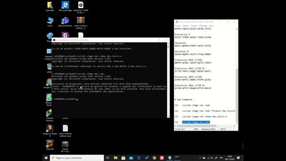Open the Microsoft Edge desktop shortcut

[65, 7]
